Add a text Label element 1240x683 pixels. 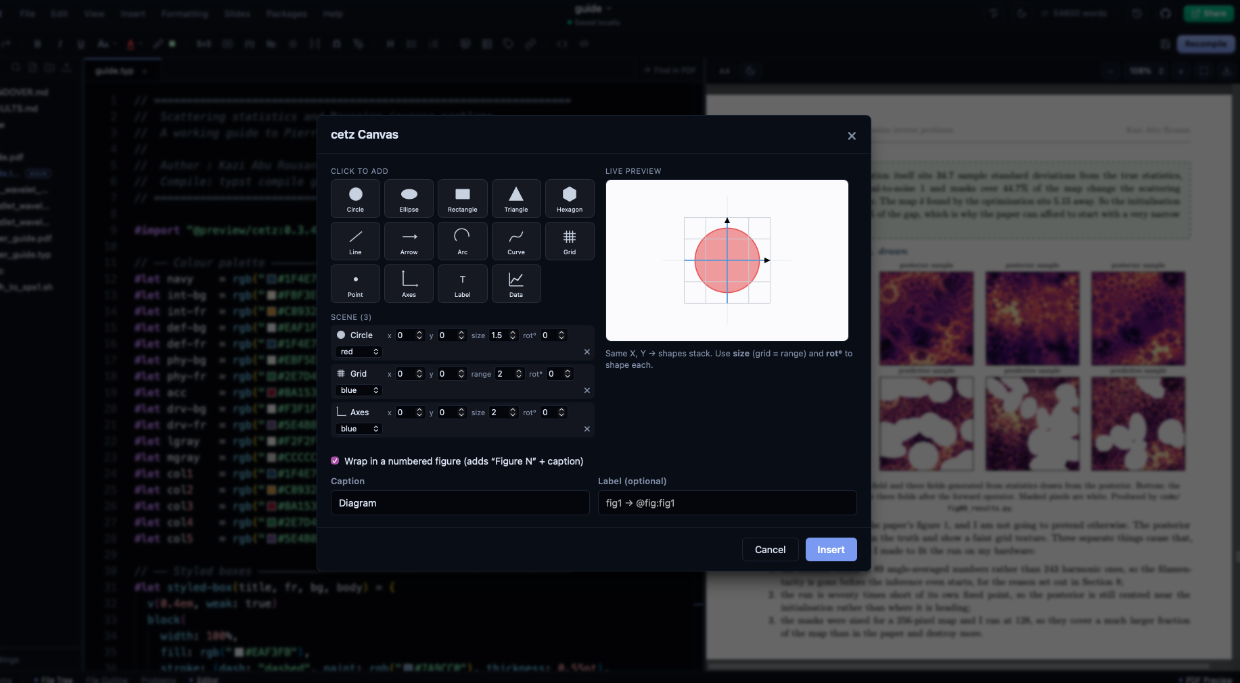[x=463, y=283]
